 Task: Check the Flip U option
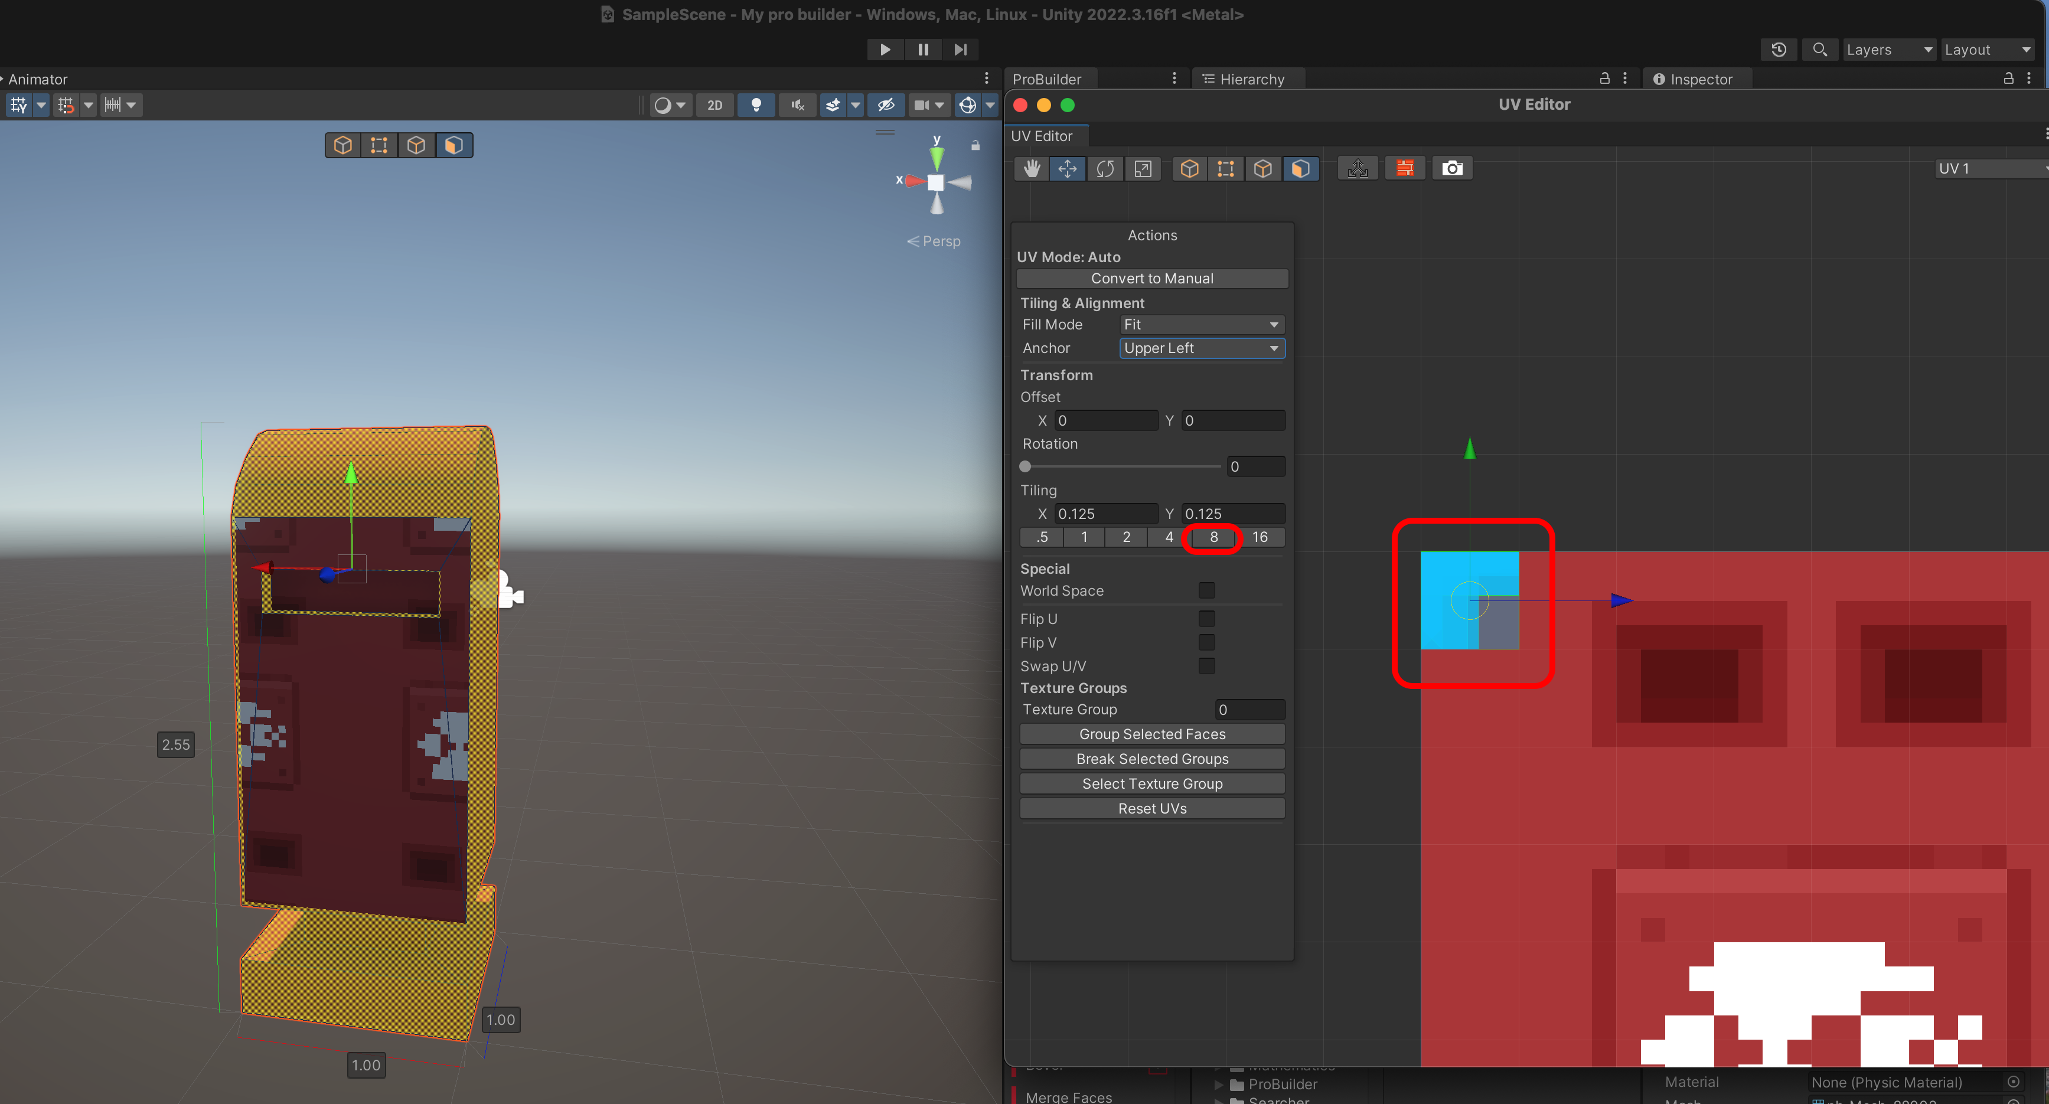1206,618
